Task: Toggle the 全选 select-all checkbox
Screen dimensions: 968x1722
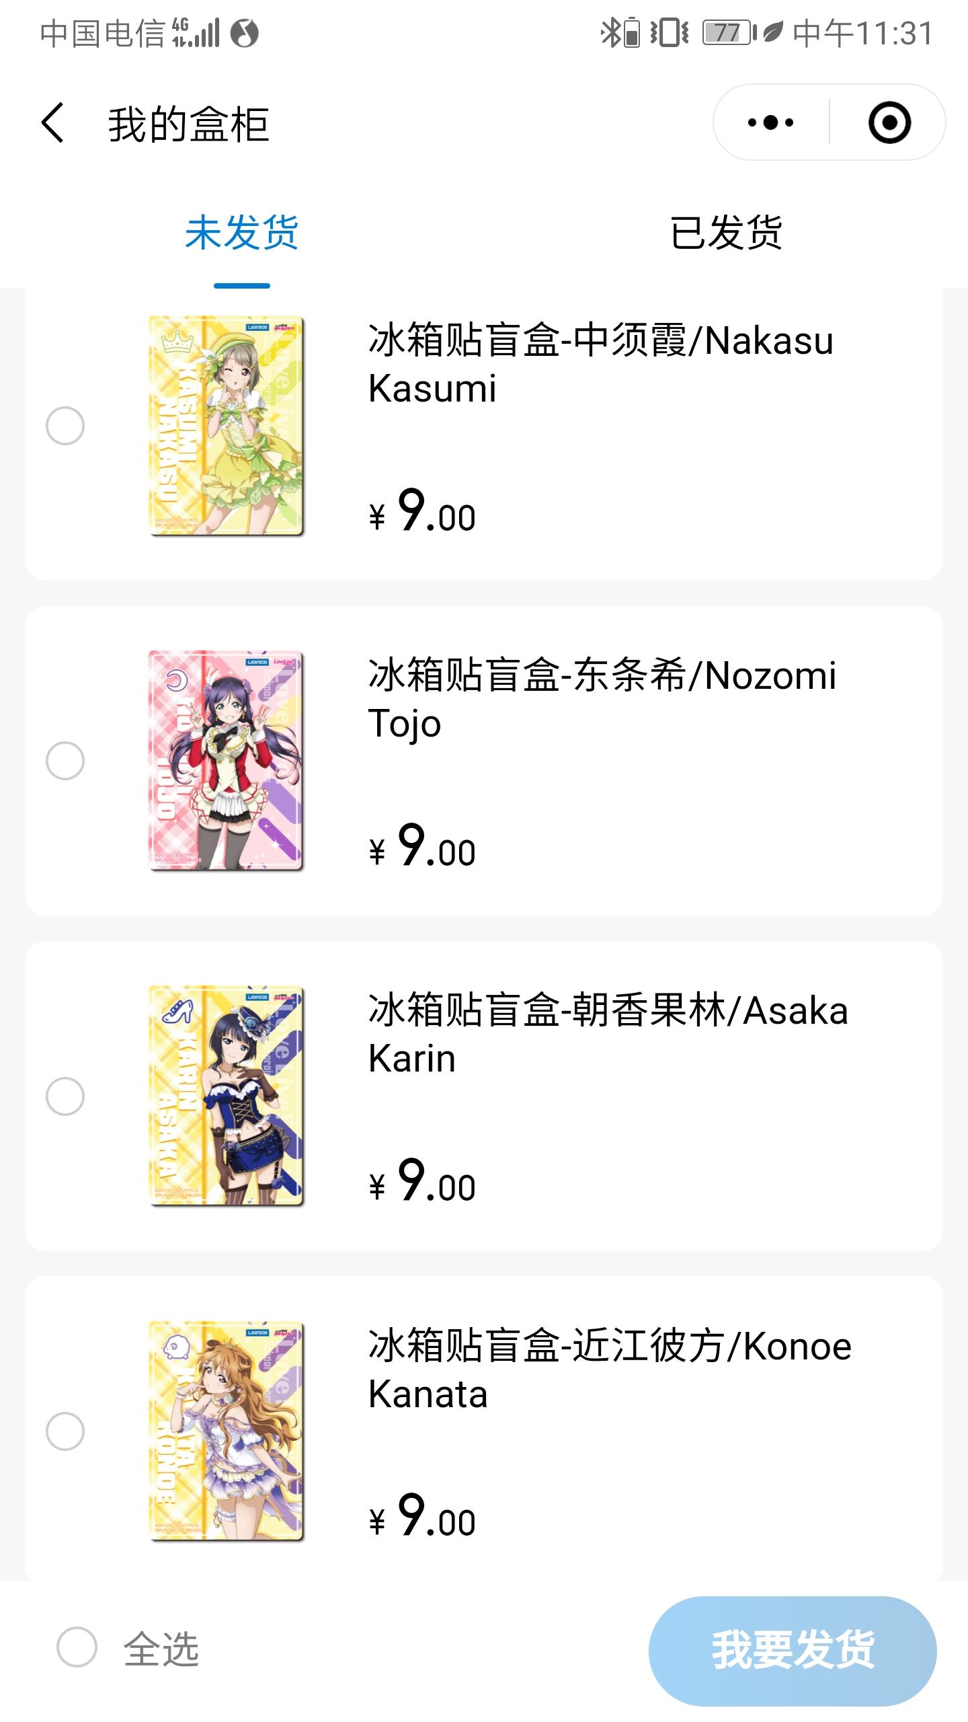Action: point(77,1647)
